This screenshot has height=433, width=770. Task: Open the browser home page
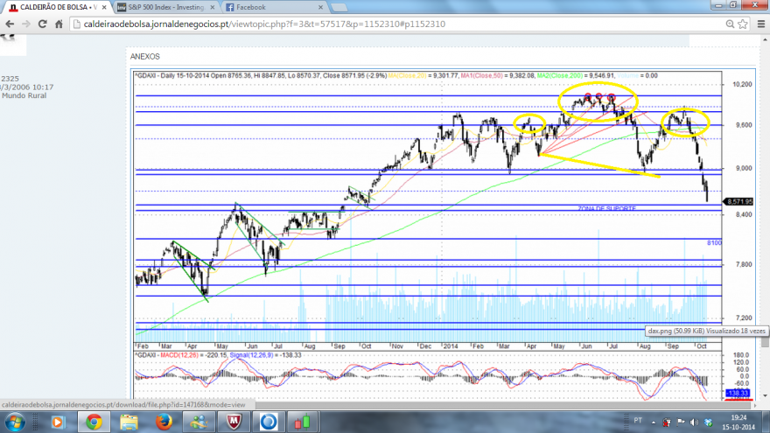click(59, 24)
